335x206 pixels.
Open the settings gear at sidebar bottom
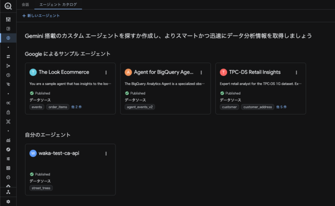[8, 202]
